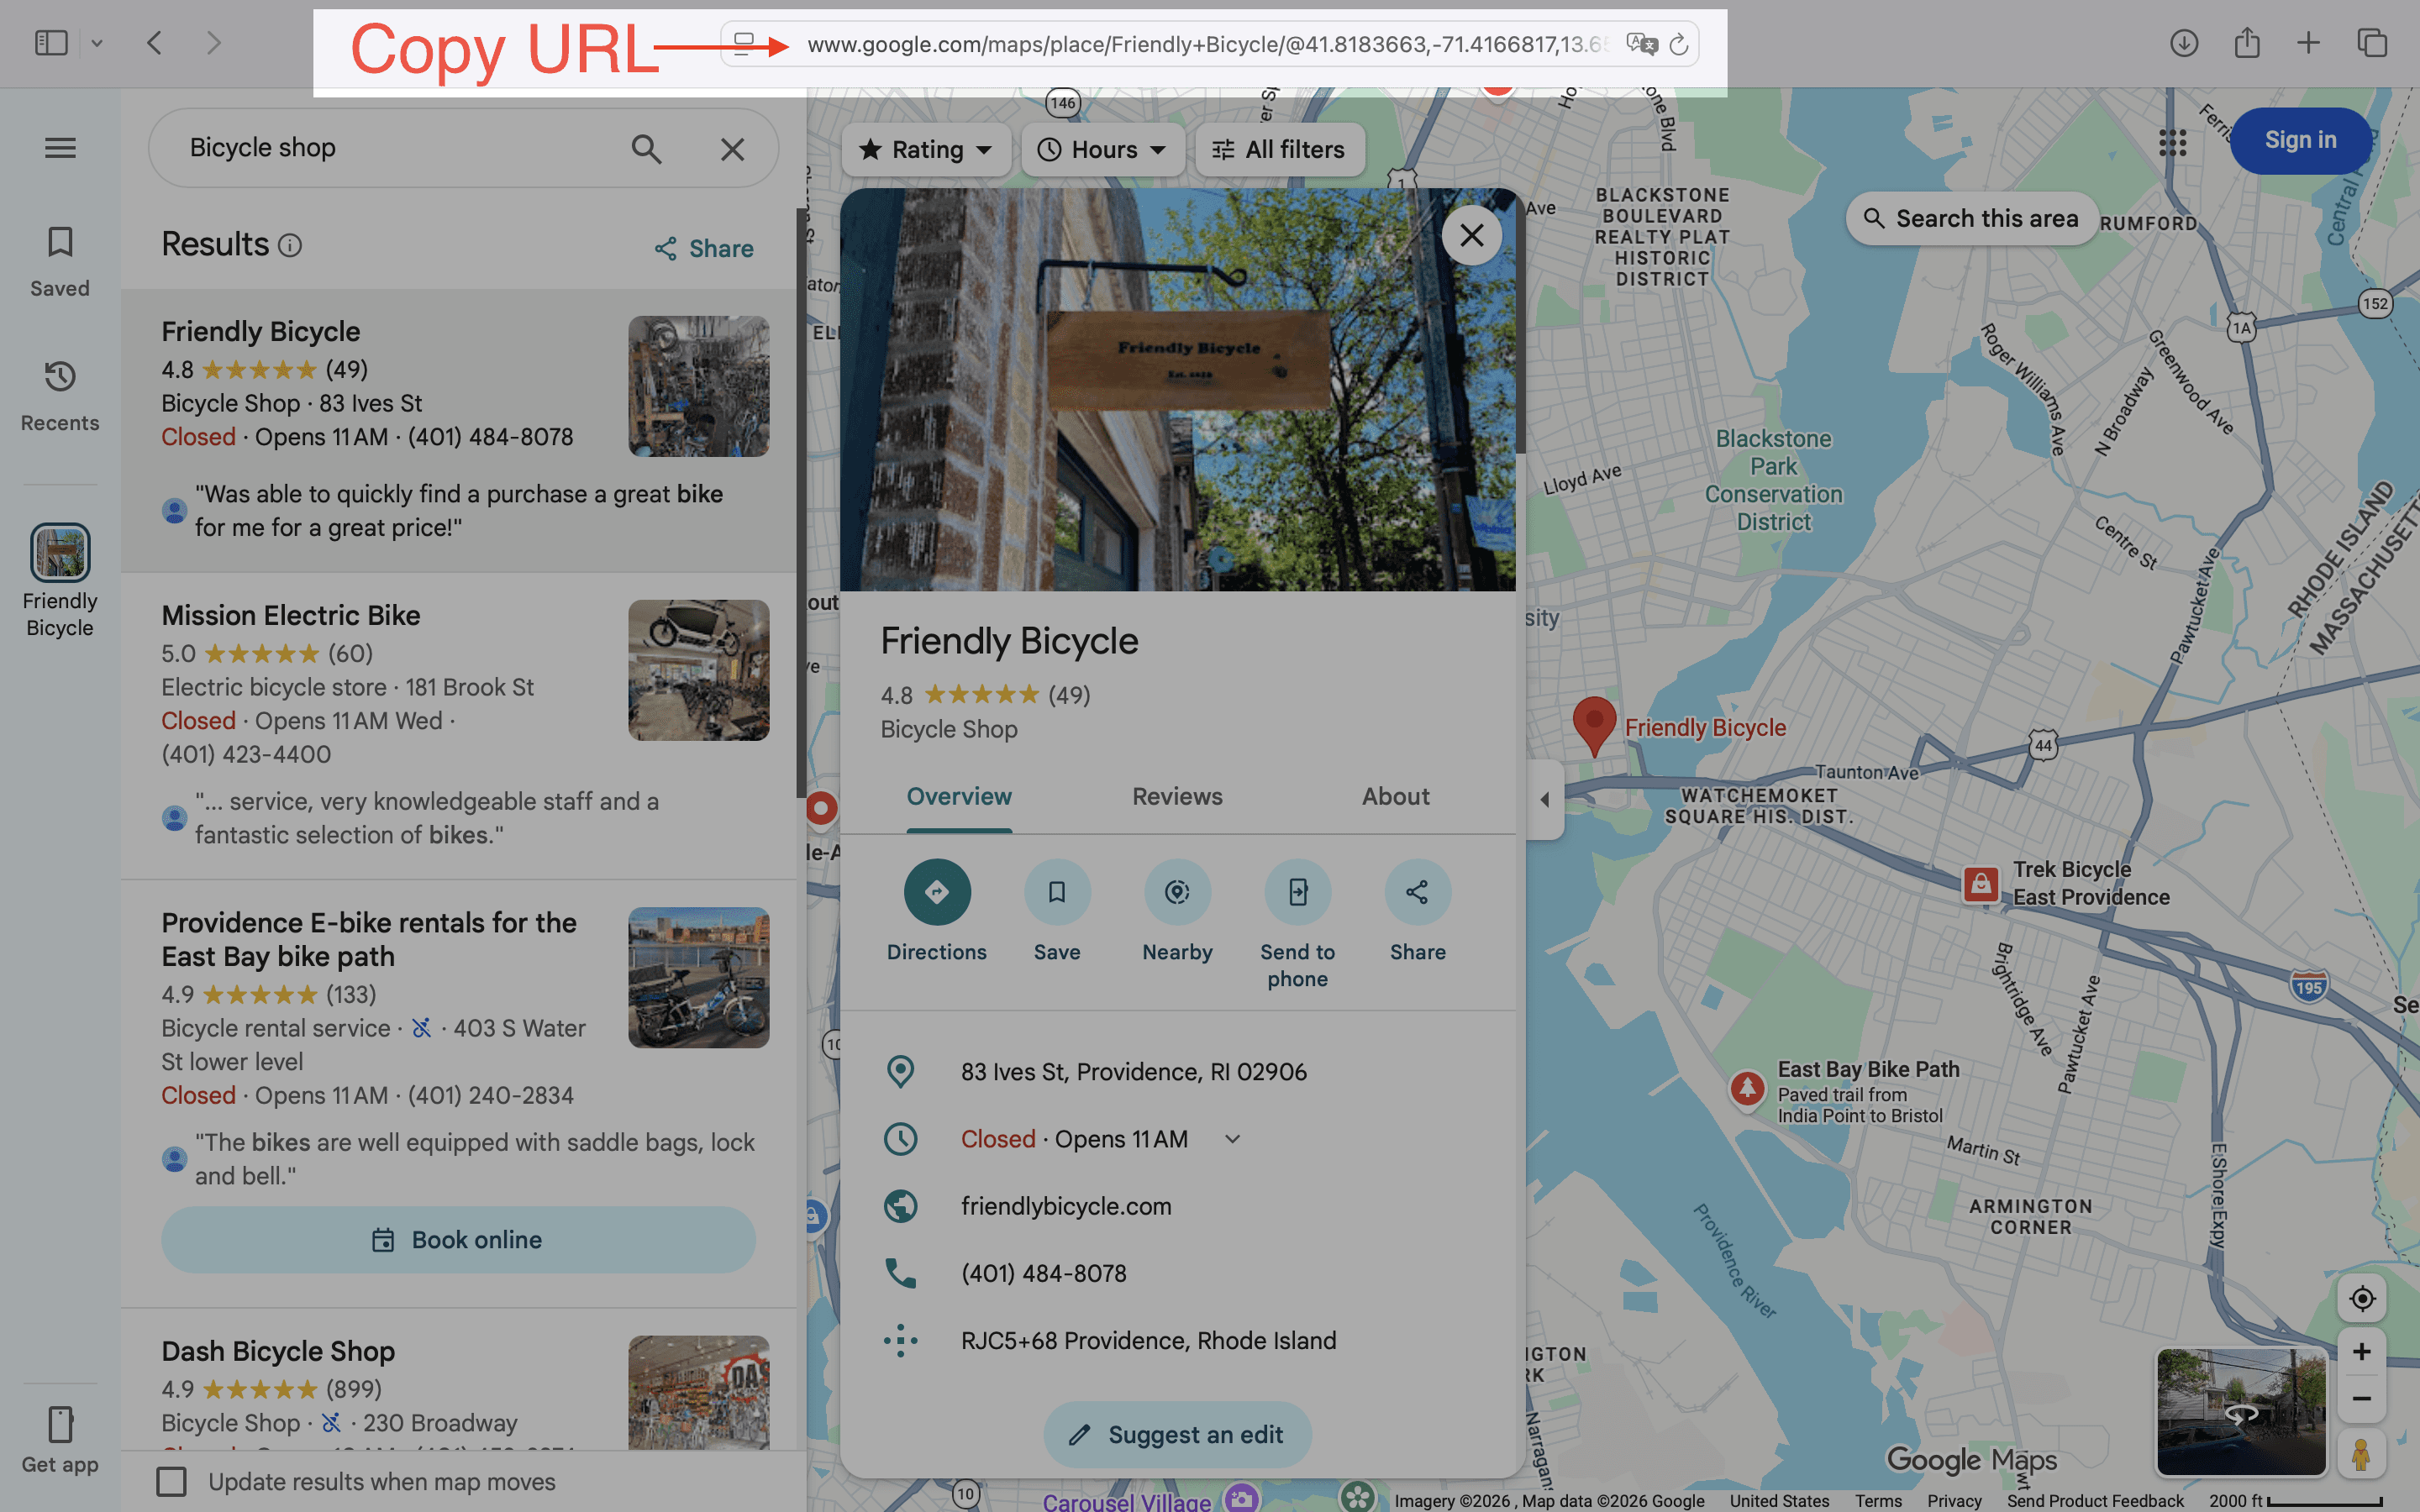2420x1512 pixels.
Task: Select Friendly Bicycle sidebar shortcut thumbnail
Action: coord(60,552)
